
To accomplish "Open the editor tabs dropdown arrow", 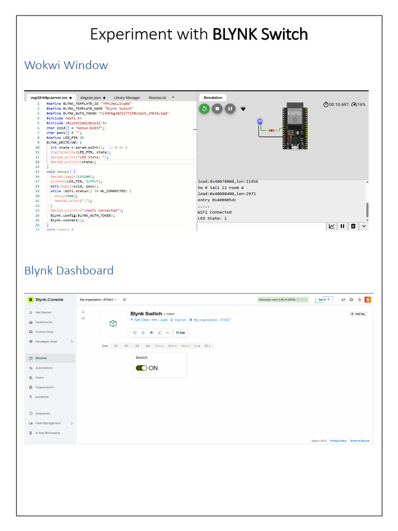I will (x=173, y=97).
